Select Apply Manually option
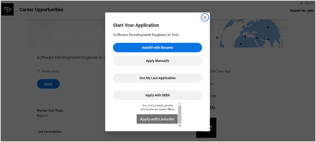 pyautogui.click(x=158, y=61)
